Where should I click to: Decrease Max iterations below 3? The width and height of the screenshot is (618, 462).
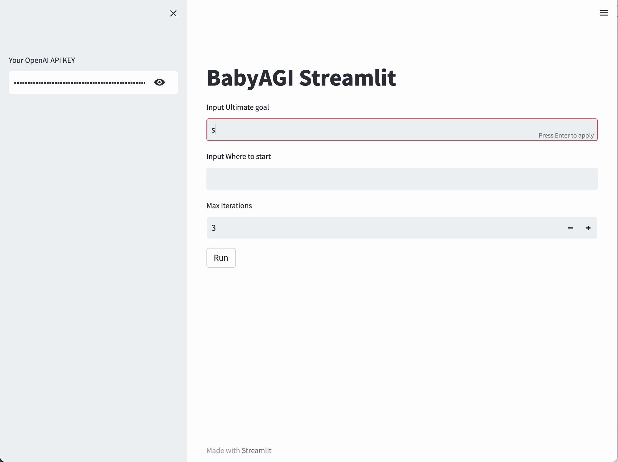[x=570, y=228]
